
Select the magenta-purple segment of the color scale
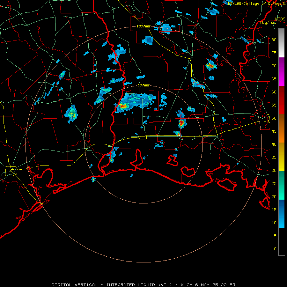(x=282, y=72)
